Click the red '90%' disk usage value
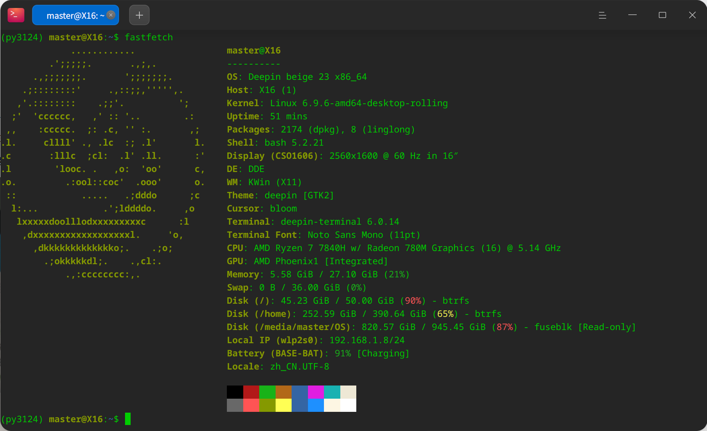 pos(413,301)
